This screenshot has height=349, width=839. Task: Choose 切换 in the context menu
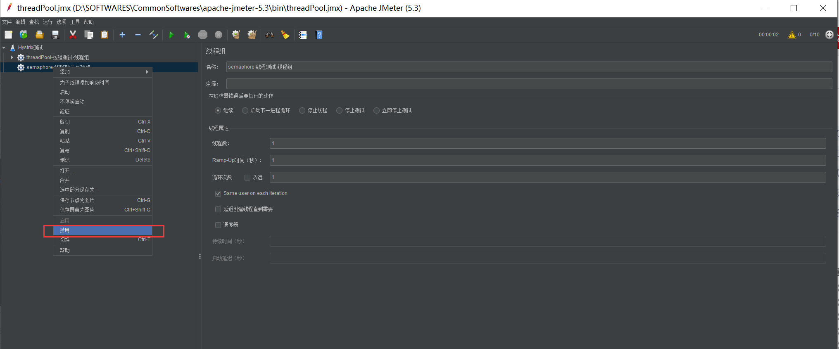(x=103, y=240)
